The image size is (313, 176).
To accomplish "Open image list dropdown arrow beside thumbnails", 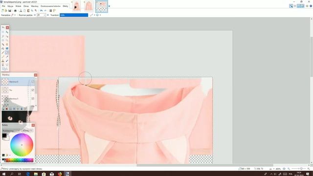I will click(x=109, y=6).
